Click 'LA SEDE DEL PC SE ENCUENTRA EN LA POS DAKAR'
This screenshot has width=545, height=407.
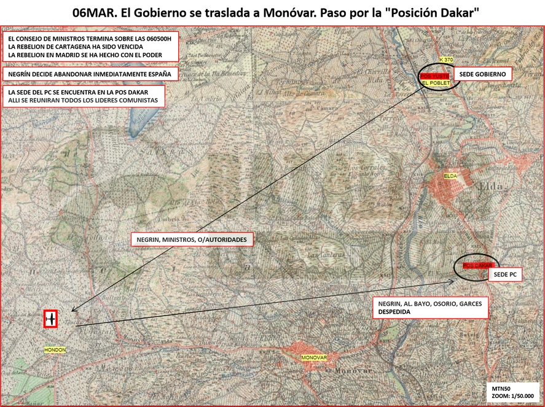[x=78, y=92]
